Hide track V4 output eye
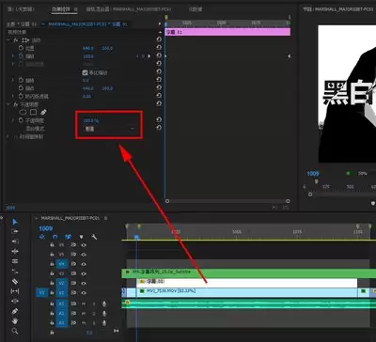 [84, 264]
